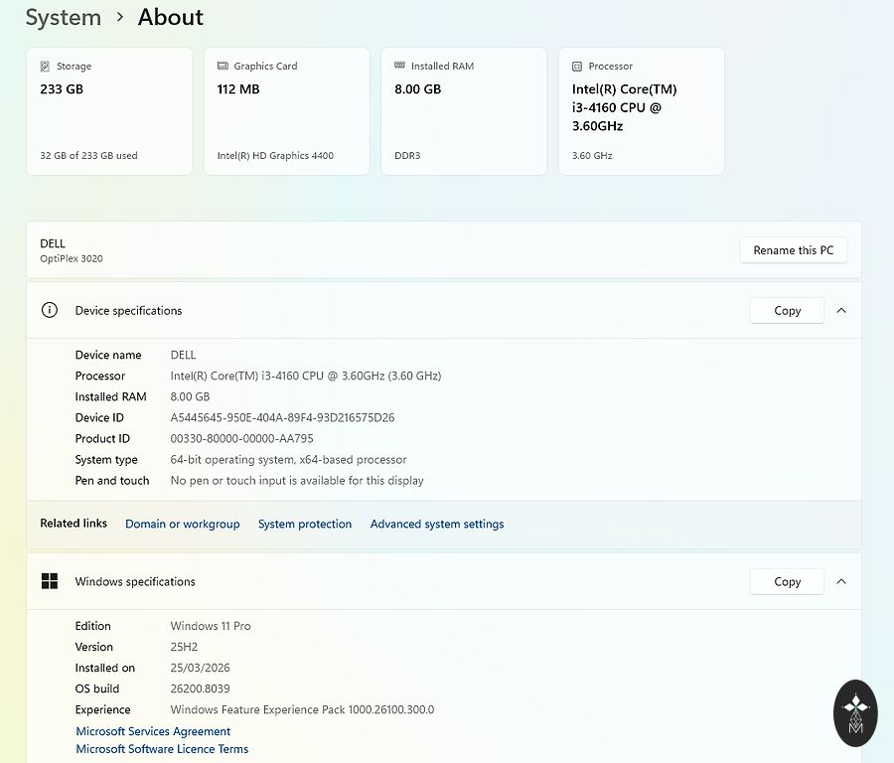Image resolution: width=894 pixels, height=763 pixels.
Task: Click the Device specifications info icon
Action: point(50,310)
